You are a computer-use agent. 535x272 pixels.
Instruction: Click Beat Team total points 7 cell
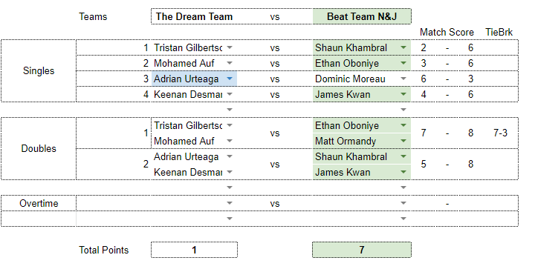coord(362,251)
